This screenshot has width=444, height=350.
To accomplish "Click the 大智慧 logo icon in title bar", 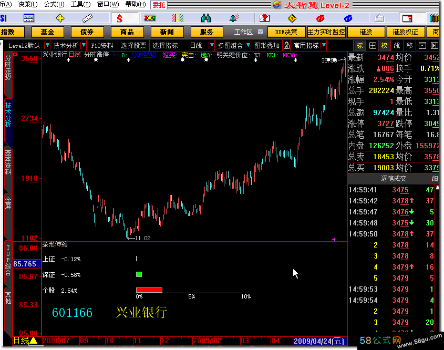I will 277,5.
